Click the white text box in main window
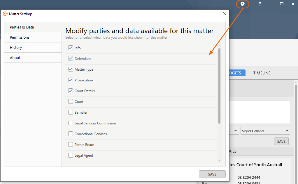298x184 pixels. 260,112
